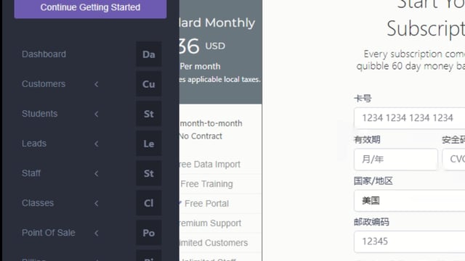Screen dimensions: 465x261
Task: Click the Per month pricing text
Action: tap(201, 66)
